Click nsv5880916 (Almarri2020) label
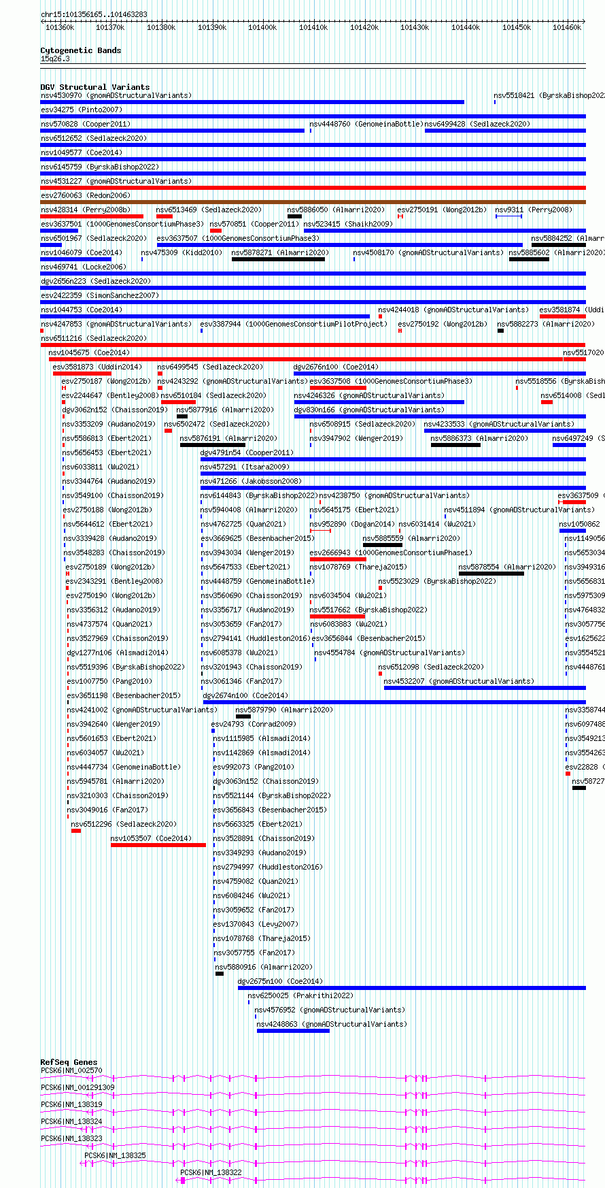 click(264, 967)
